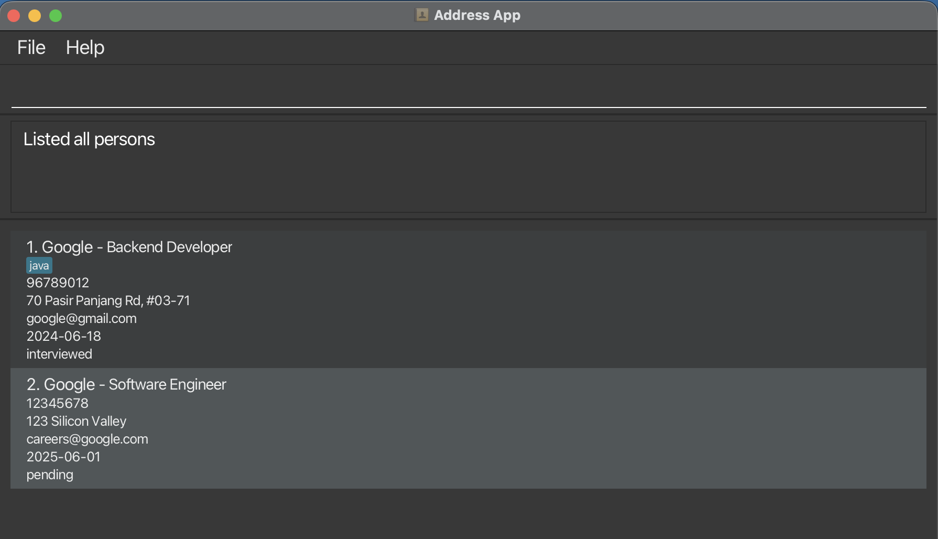Viewport: 938px width, 539px height.
Task: Click the pending status text
Action: point(50,475)
